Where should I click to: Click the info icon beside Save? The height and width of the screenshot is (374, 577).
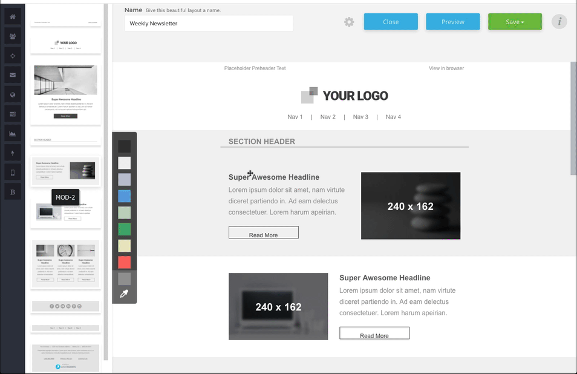559,22
